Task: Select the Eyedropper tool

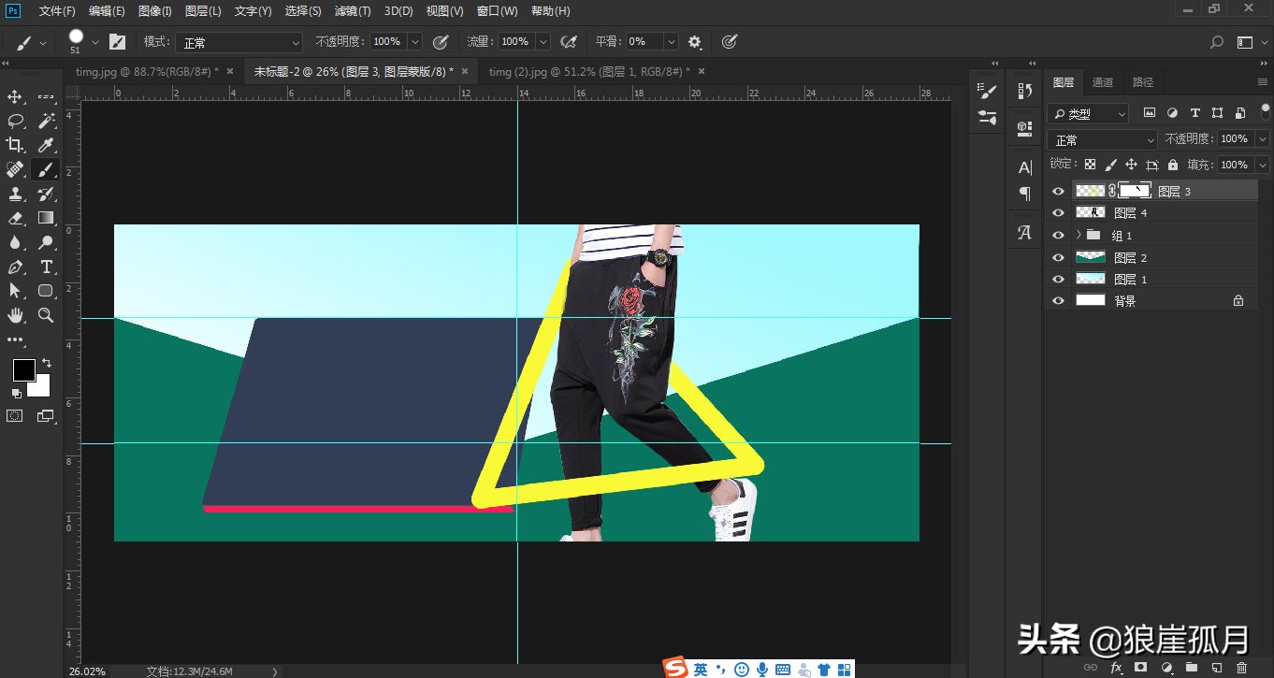Action: coord(46,145)
